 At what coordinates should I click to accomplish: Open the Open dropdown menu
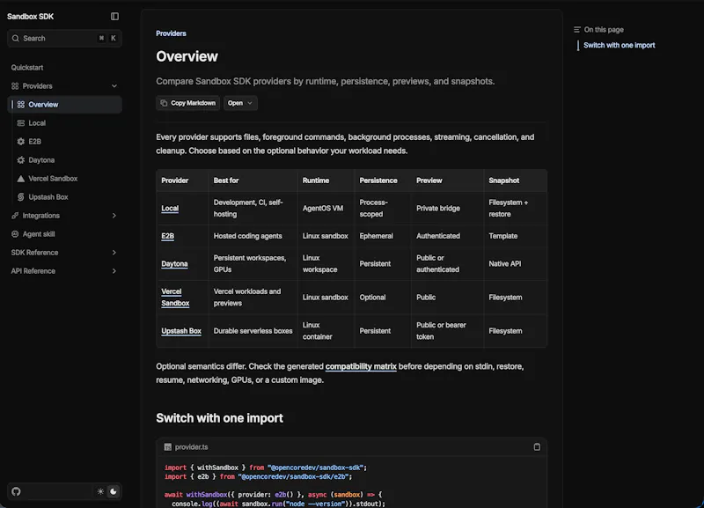pos(240,103)
